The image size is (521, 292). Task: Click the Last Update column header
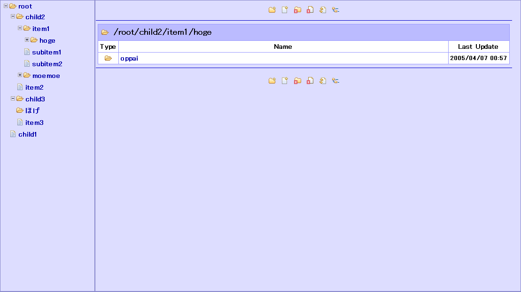tap(478, 46)
